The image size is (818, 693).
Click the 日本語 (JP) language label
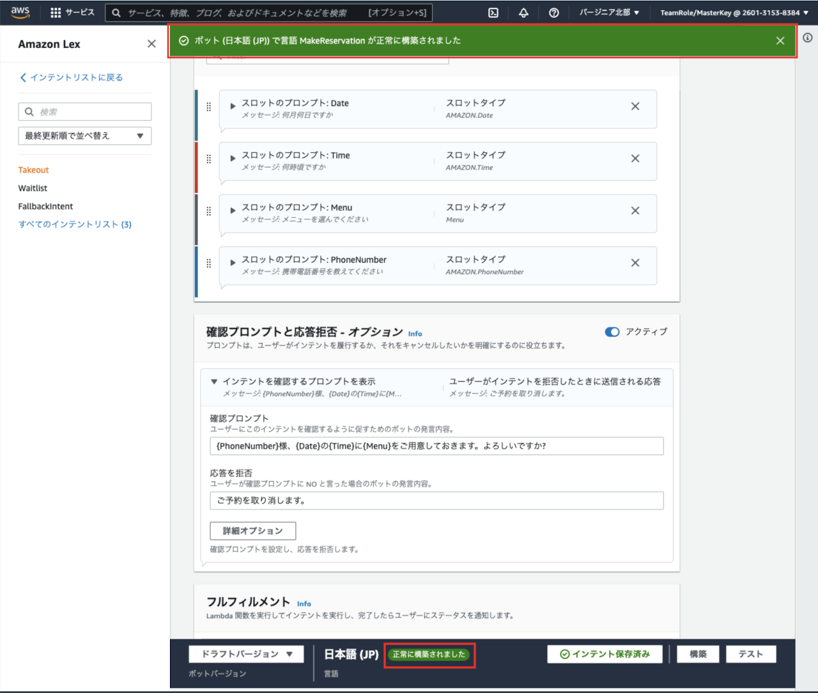click(x=351, y=654)
